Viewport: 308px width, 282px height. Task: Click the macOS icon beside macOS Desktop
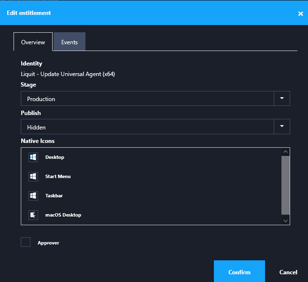click(x=33, y=215)
